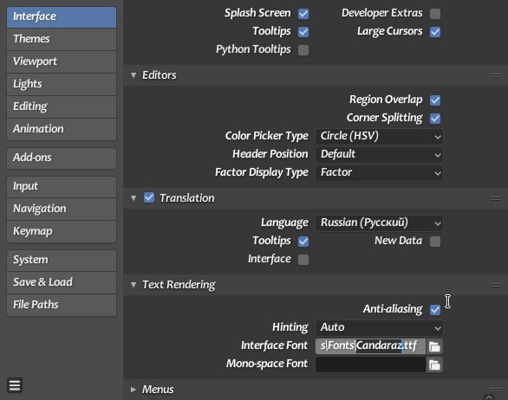508x400 pixels.
Task: Turn off Anti-aliasing checkbox
Action: (x=435, y=310)
